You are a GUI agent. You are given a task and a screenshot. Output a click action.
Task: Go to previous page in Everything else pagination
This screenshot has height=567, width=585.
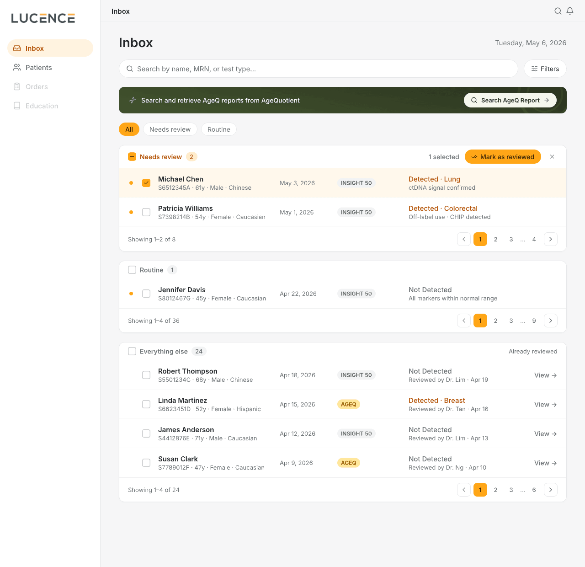tap(464, 490)
